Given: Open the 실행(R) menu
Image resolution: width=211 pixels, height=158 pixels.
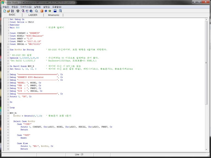Looking at the screenshot, I should [37, 7].
